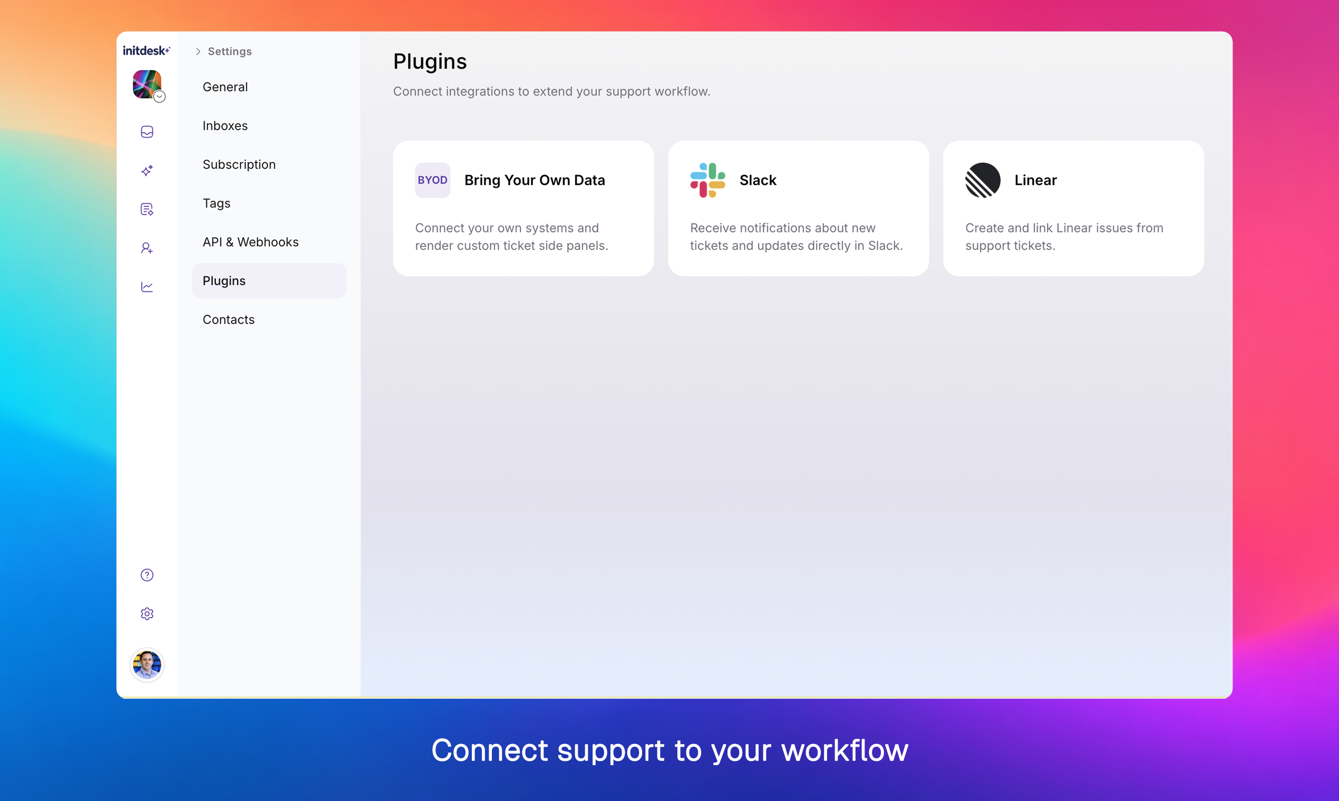Image resolution: width=1339 pixels, height=801 pixels.
Task: Open the Linear plugin title
Action: 1035,180
